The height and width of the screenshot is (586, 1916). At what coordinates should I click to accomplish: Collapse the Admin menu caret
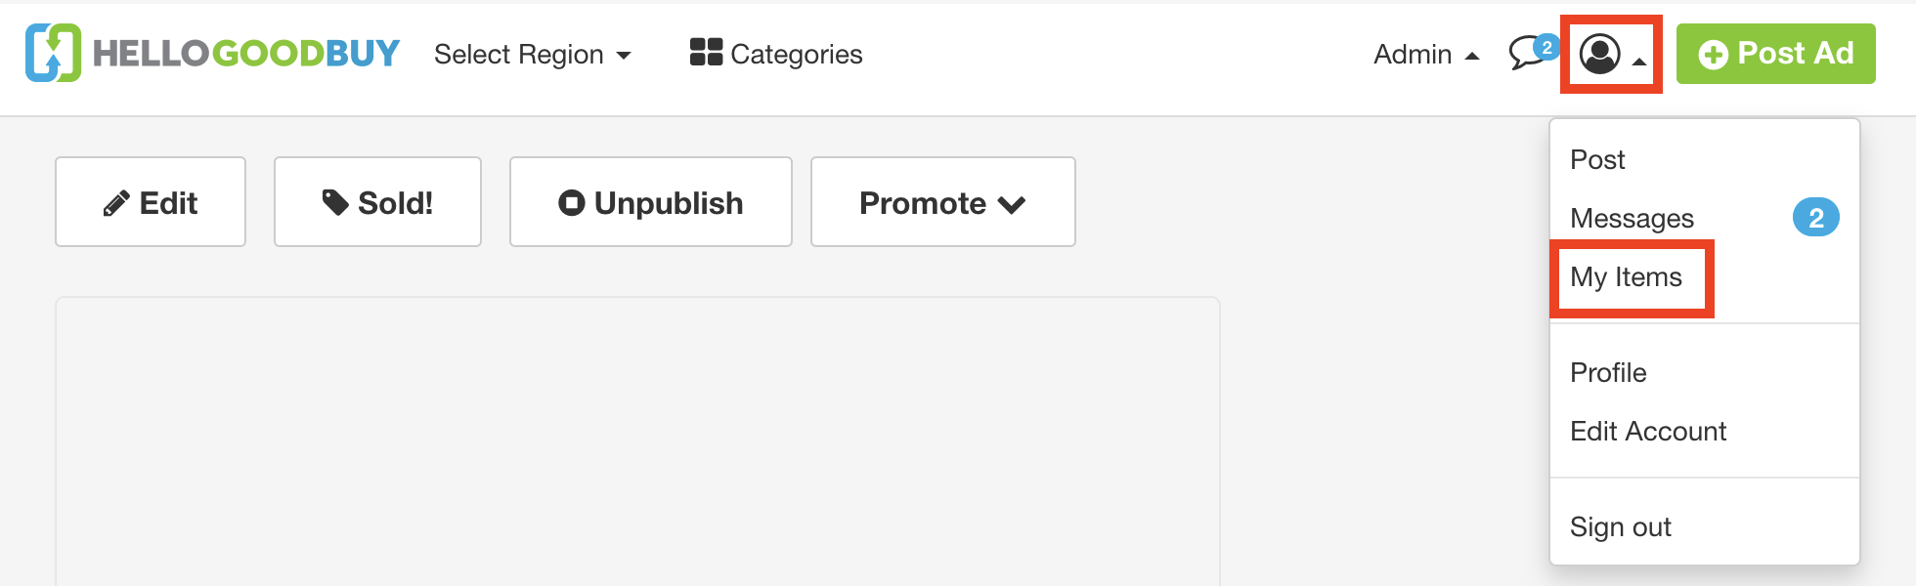[x=1472, y=56]
